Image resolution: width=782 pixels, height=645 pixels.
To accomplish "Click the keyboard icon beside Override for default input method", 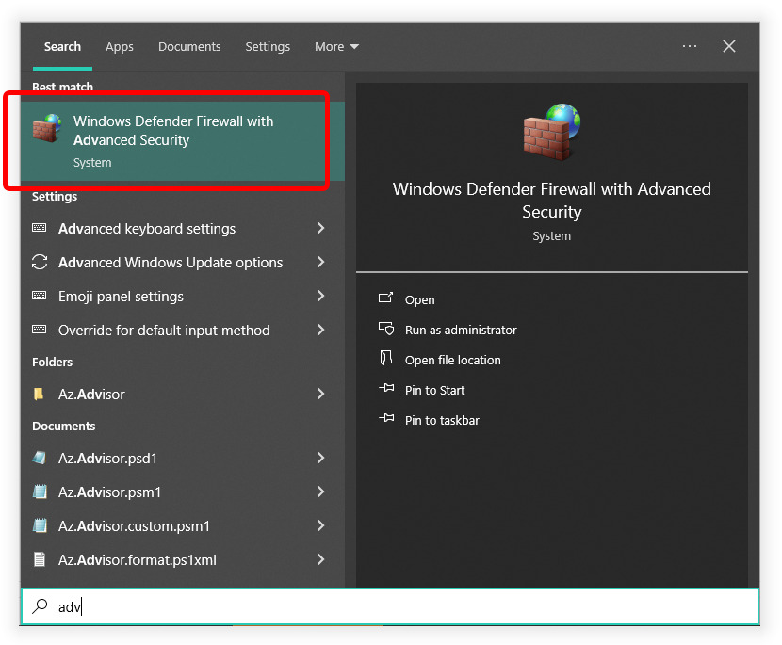I will click(x=40, y=330).
